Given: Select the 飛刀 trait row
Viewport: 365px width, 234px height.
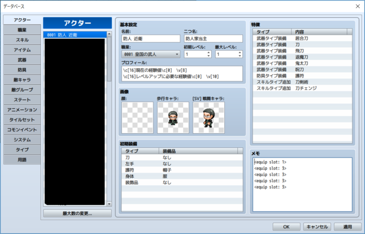Looking at the screenshot, I should 302,51.
